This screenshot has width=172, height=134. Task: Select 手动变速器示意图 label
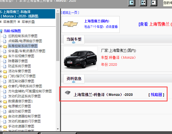[21, 126]
